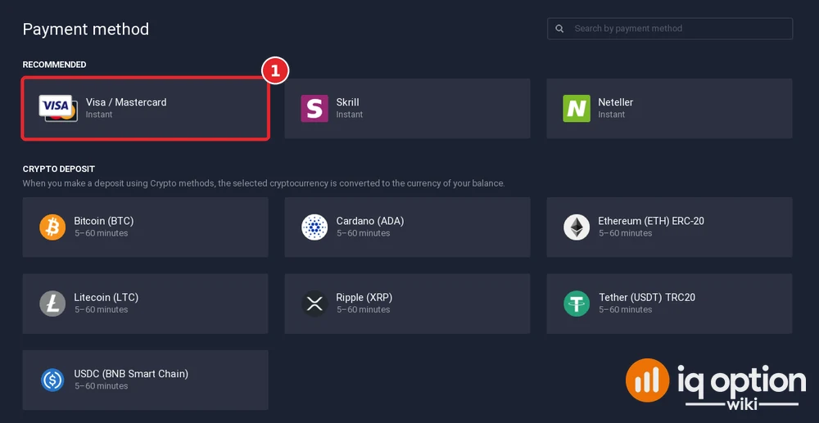This screenshot has height=423, width=819.
Task: Pick Litecoin (LTC) deposit option
Action: click(145, 304)
